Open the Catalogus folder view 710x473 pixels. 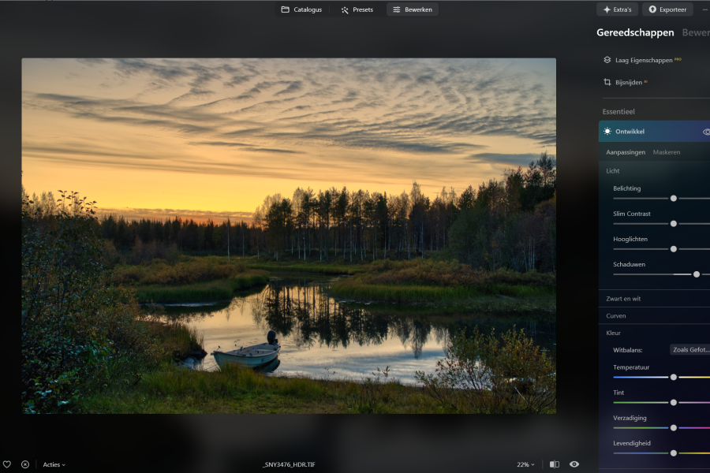tap(301, 9)
